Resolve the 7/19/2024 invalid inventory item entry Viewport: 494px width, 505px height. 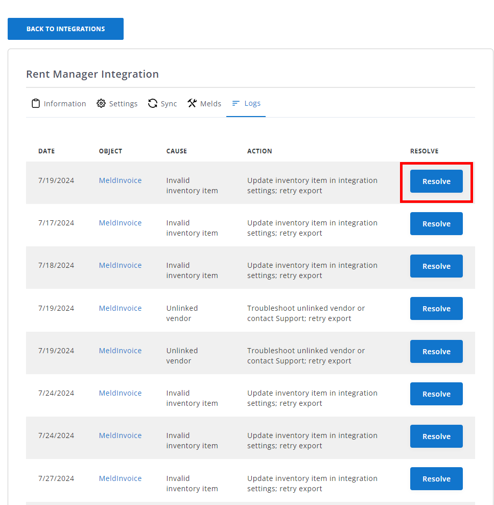coord(436,181)
